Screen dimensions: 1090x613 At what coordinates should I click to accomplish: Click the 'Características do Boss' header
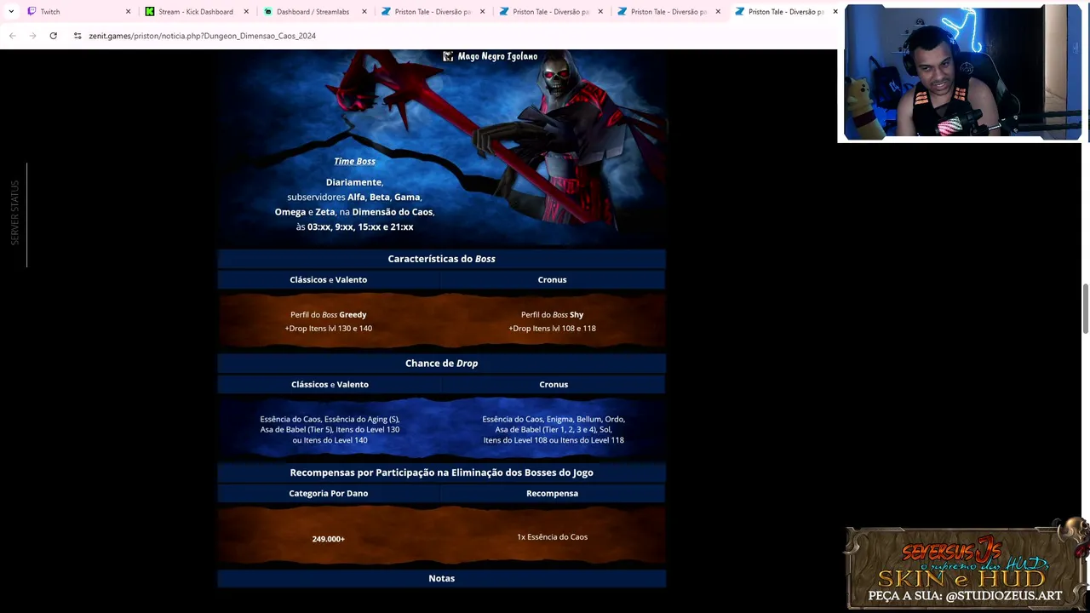441,259
